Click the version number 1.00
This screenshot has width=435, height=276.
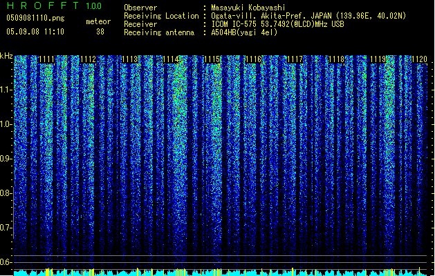click(94, 6)
